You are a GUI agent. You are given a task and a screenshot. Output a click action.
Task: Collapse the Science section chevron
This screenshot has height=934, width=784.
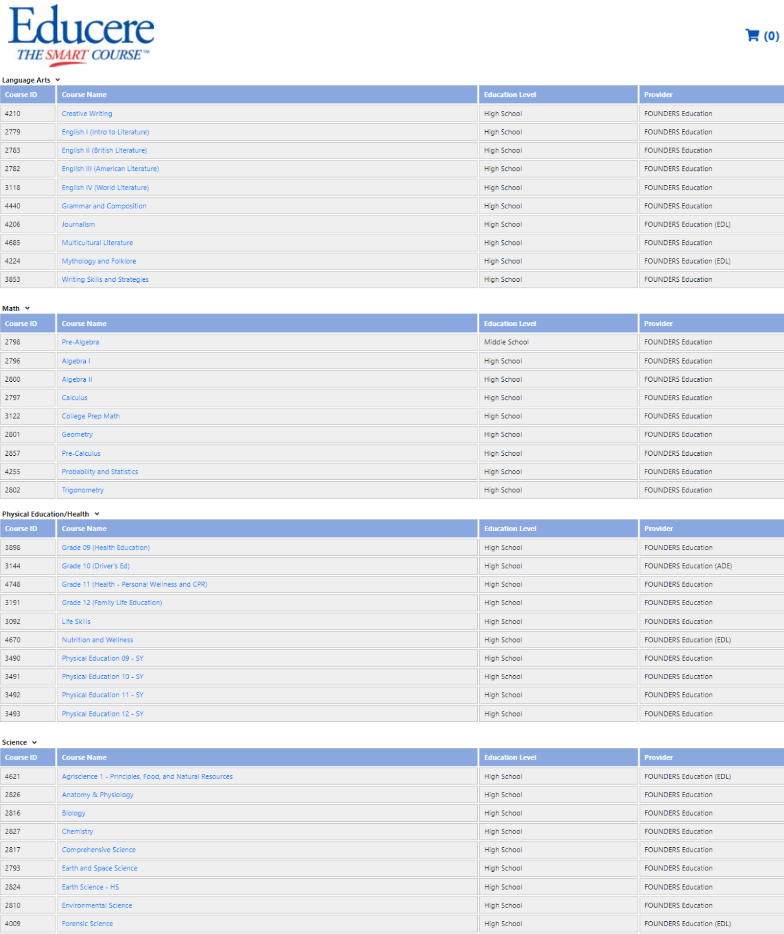[x=34, y=742]
